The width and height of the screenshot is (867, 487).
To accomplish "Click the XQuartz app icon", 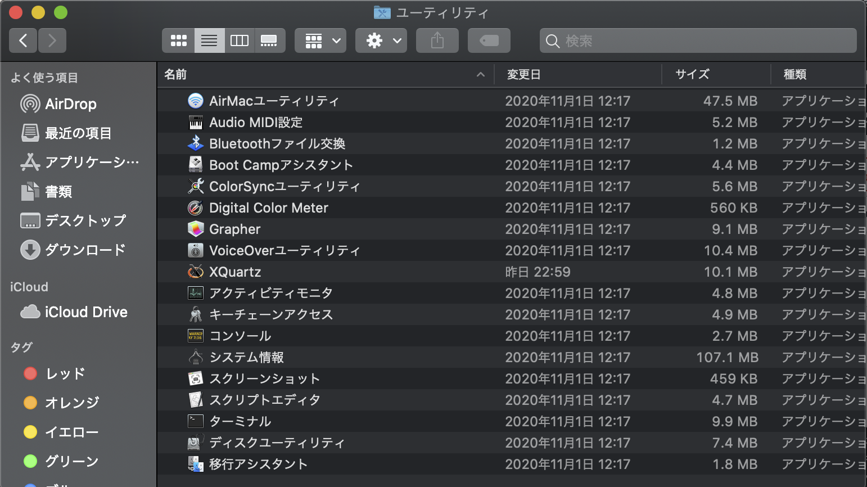I will point(195,272).
